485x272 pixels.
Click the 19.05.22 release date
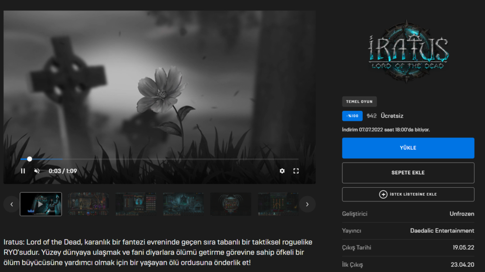point(463,247)
